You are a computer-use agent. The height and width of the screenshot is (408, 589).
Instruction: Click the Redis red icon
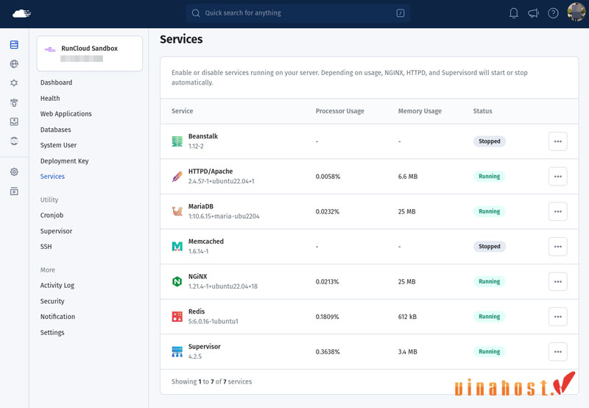(x=177, y=317)
